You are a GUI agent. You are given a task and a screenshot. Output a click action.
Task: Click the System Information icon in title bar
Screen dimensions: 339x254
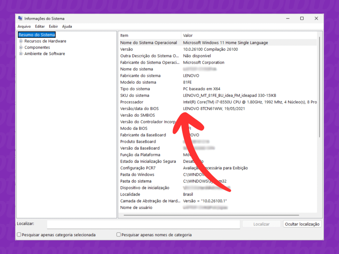coord(20,19)
